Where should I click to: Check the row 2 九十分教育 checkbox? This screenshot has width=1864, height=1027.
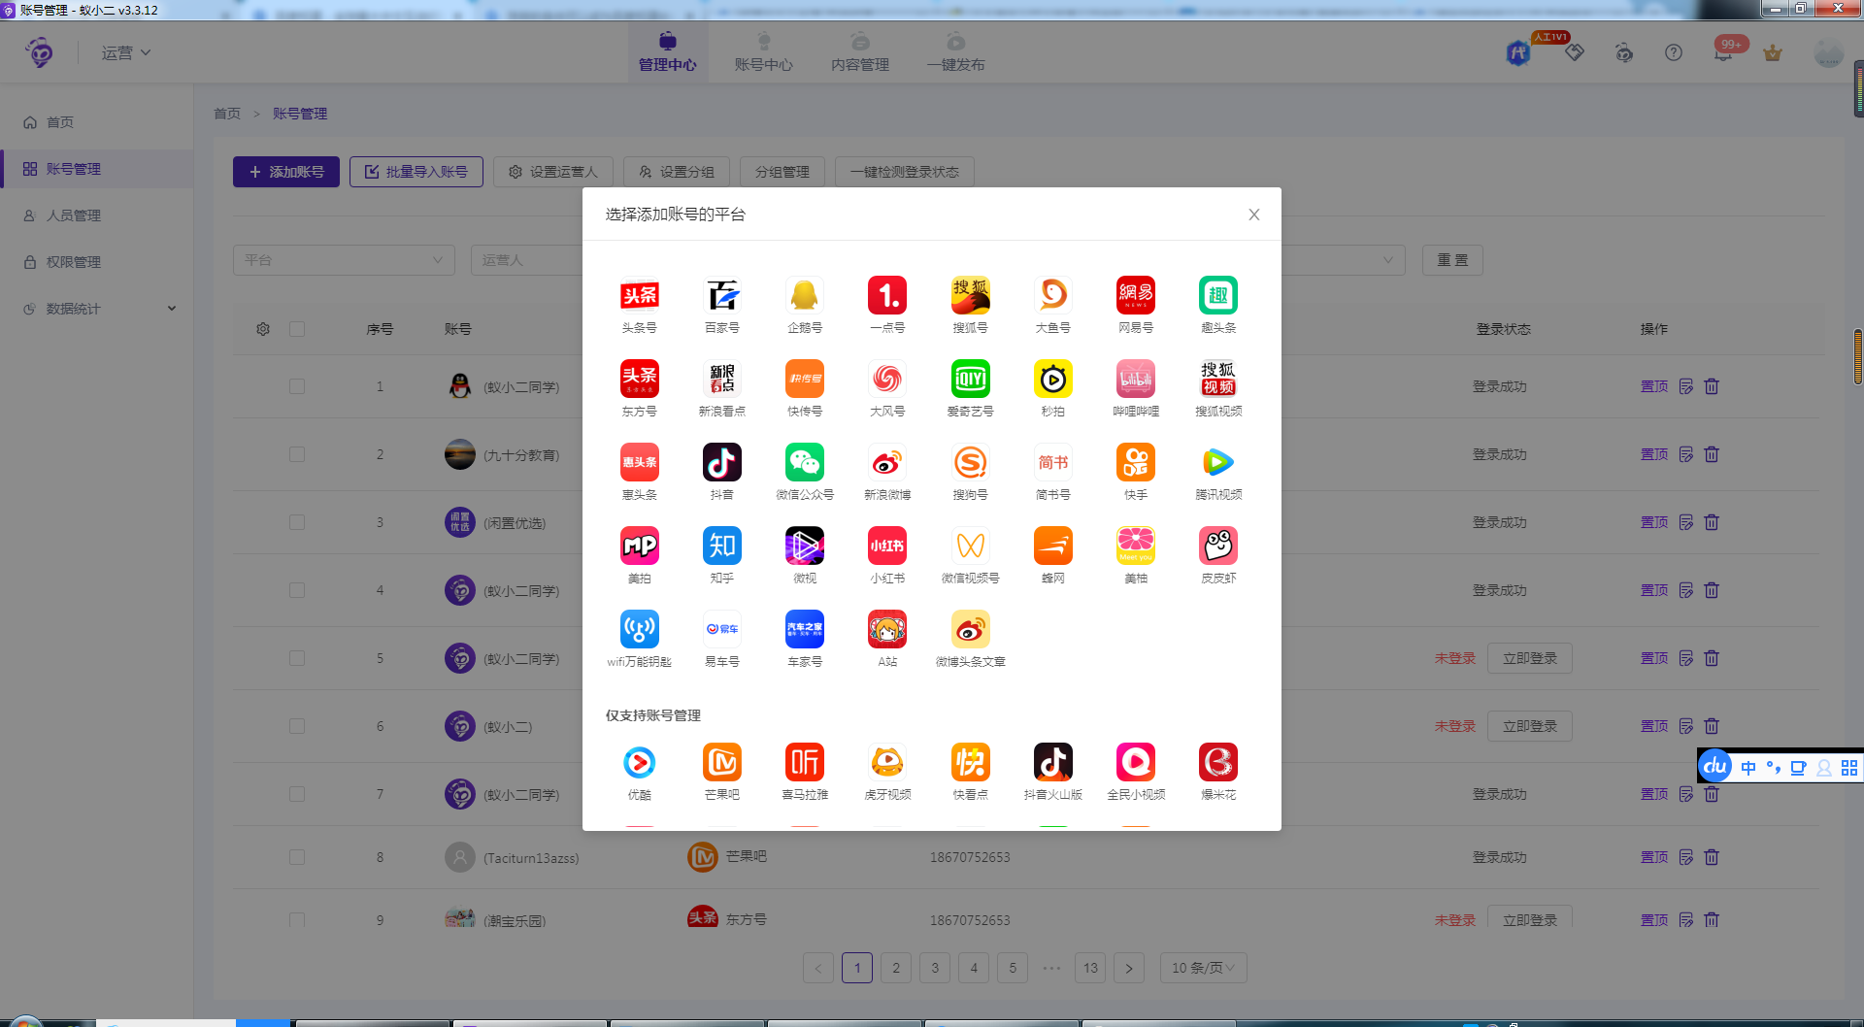[x=297, y=454]
